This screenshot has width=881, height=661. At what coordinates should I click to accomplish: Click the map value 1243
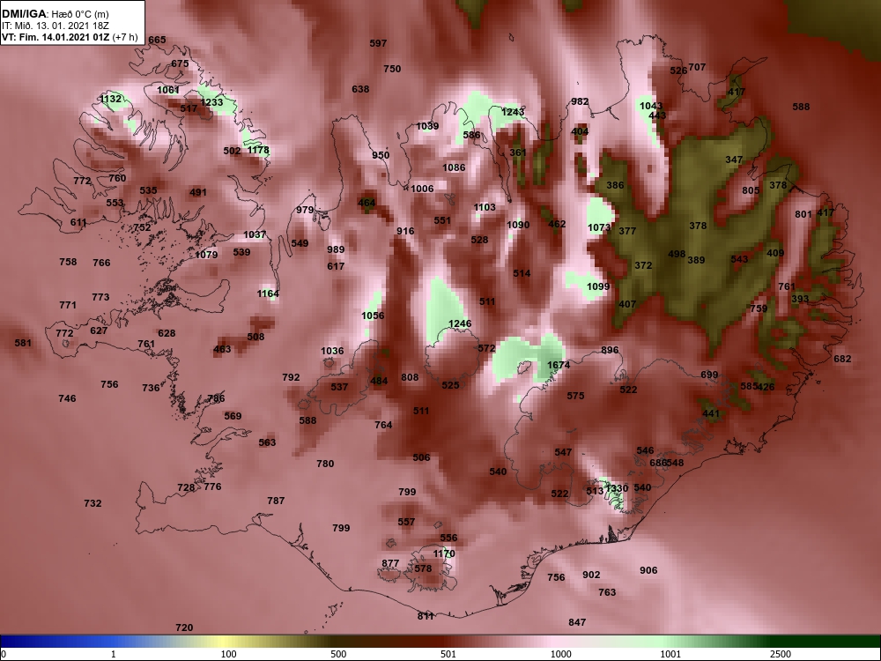(513, 112)
